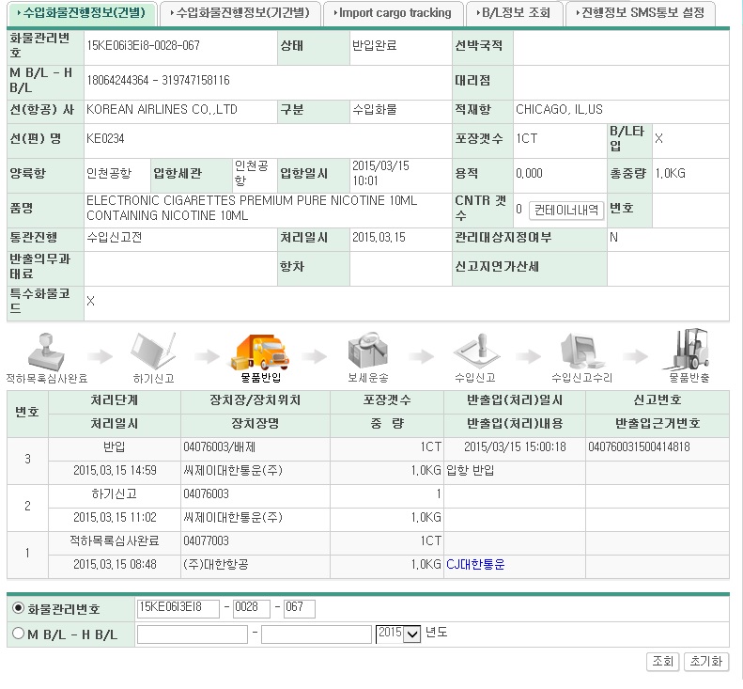Click the 1.0KG total weight value

coord(670,173)
